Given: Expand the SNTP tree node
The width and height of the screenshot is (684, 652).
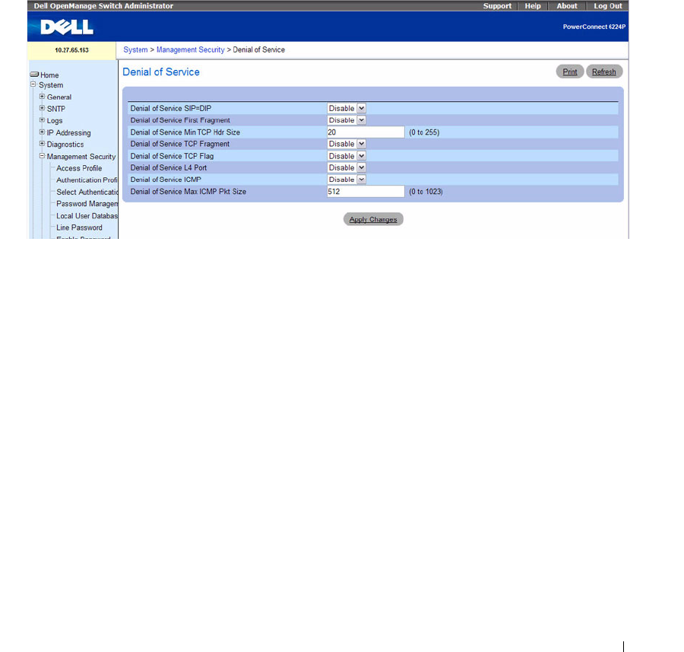Looking at the screenshot, I should (42, 108).
